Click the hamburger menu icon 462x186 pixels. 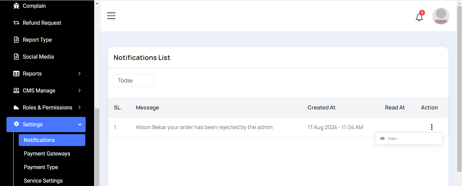(x=111, y=16)
